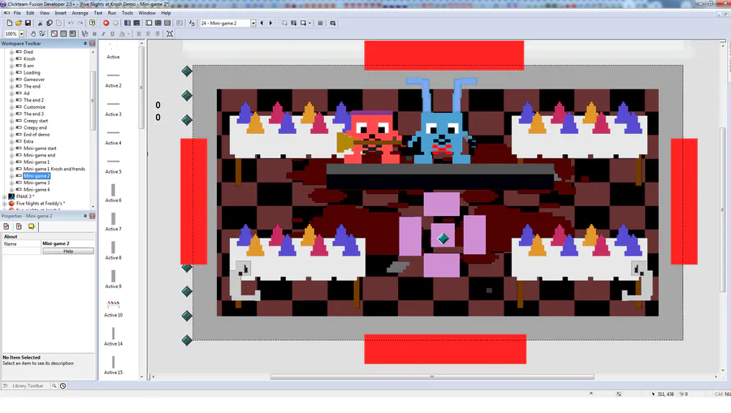Screen dimensions: 731x413
Task: Center the frame with the center icon
Action: point(170,33)
